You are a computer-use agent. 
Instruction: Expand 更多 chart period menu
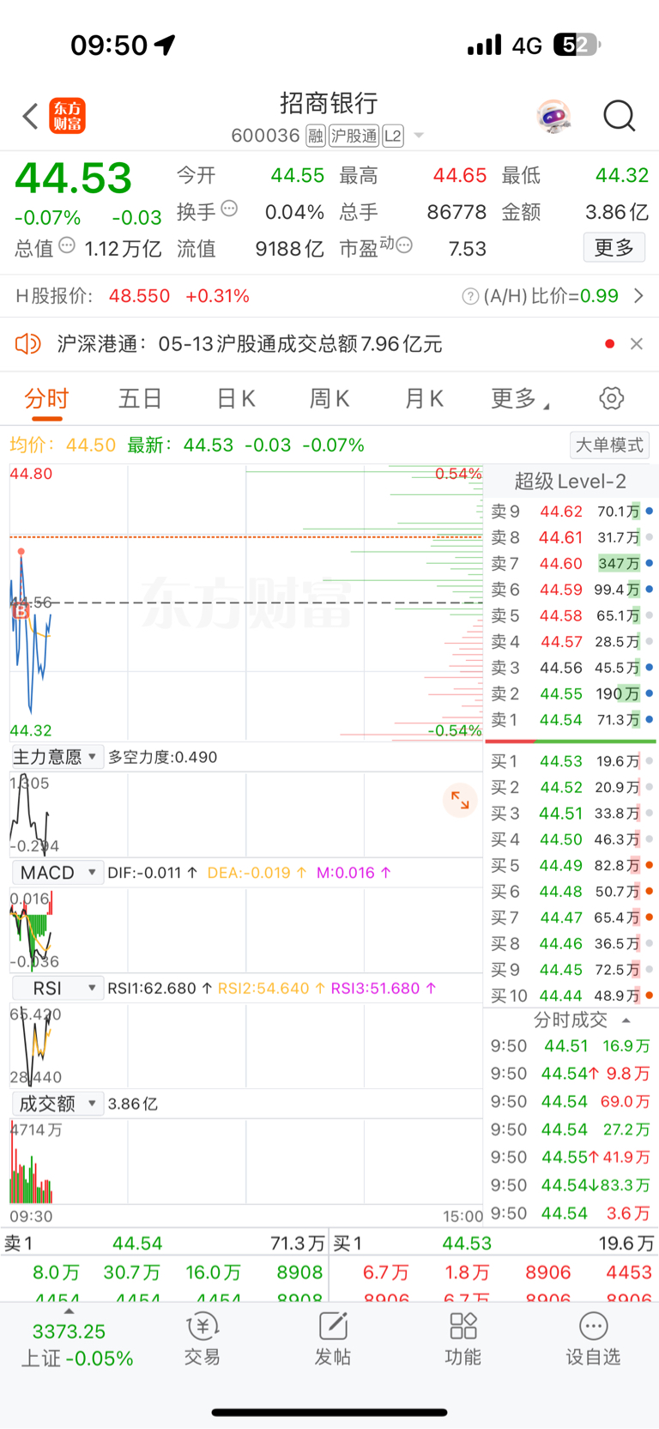point(520,398)
